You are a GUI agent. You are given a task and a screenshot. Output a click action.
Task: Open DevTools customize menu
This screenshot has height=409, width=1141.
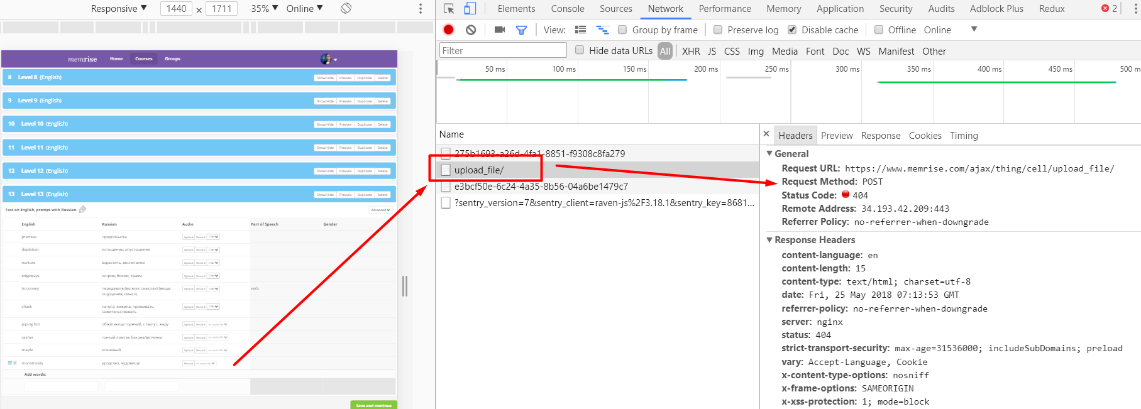1135,9
